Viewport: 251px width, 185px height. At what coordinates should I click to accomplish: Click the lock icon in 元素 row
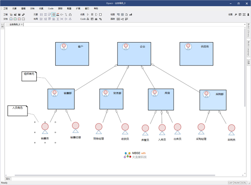70,15
